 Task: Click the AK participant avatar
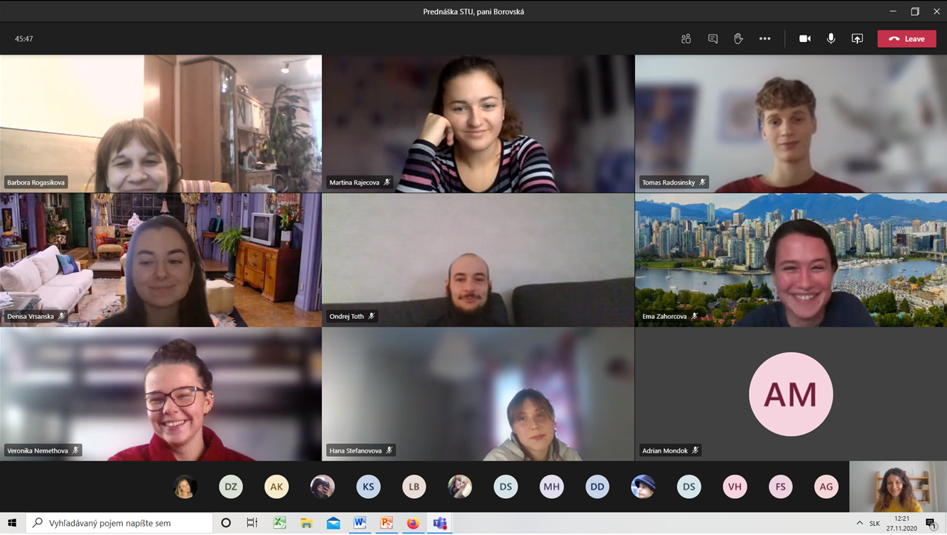click(276, 487)
